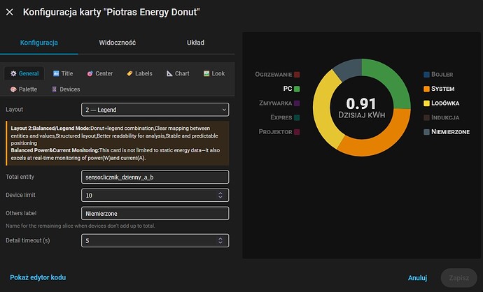The width and height of the screenshot is (483, 292).
Task: Click the Device limit number field
Action: [x=155, y=195]
